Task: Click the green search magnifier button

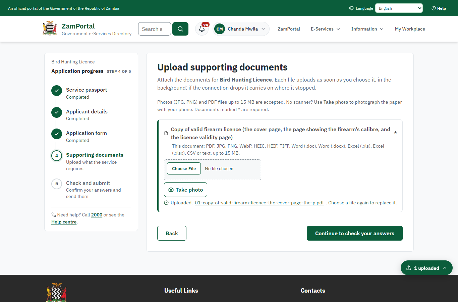Action: pyautogui.click(x=180, y=29)
